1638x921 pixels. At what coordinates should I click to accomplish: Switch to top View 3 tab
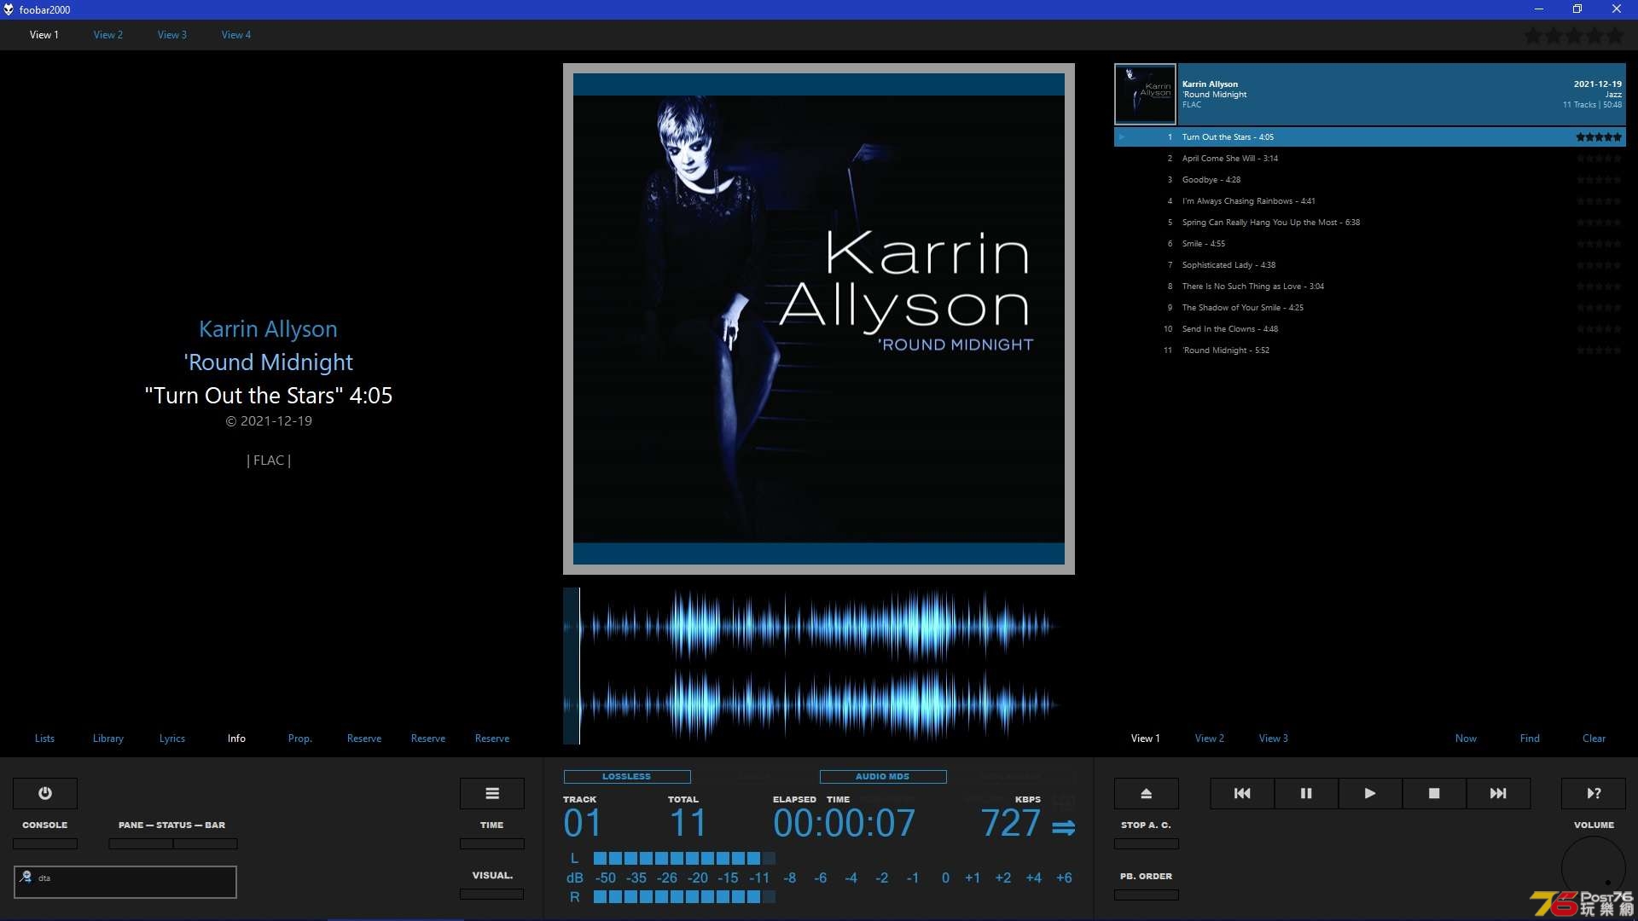[172, 35]
